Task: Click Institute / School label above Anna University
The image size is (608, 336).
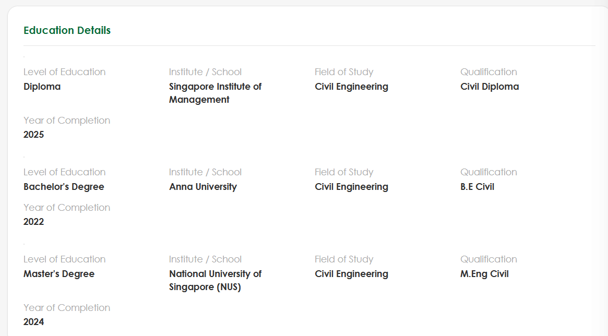Action: click(x=205, y=172)
